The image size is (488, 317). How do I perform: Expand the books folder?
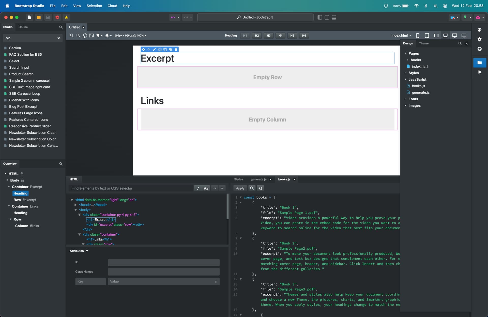click(x=407, y=60)
